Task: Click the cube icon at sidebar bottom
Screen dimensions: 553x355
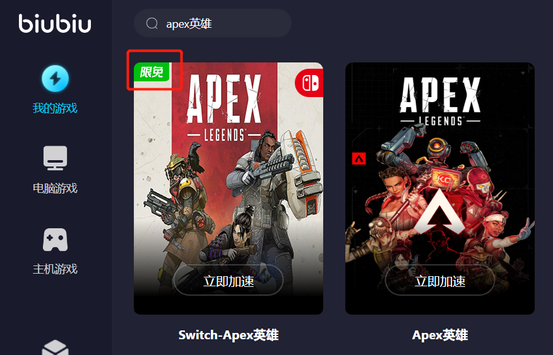Action: [55, 347]
